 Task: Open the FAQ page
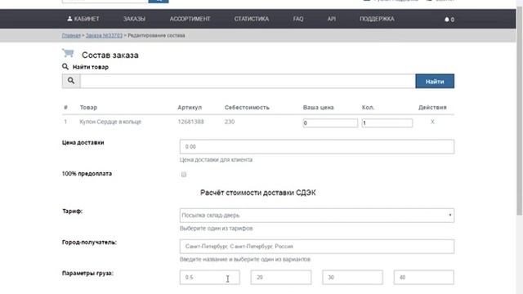[298, 19]
